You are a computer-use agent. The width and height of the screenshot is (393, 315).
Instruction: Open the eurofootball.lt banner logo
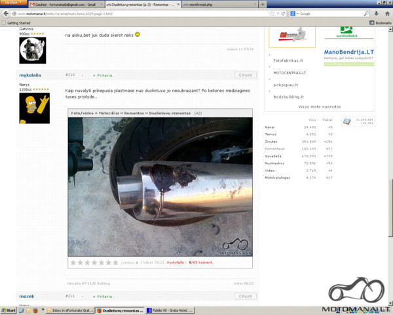click(346, 32)
